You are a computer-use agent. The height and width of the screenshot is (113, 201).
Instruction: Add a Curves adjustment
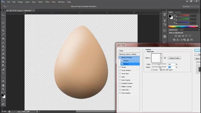tap(183, 36)
